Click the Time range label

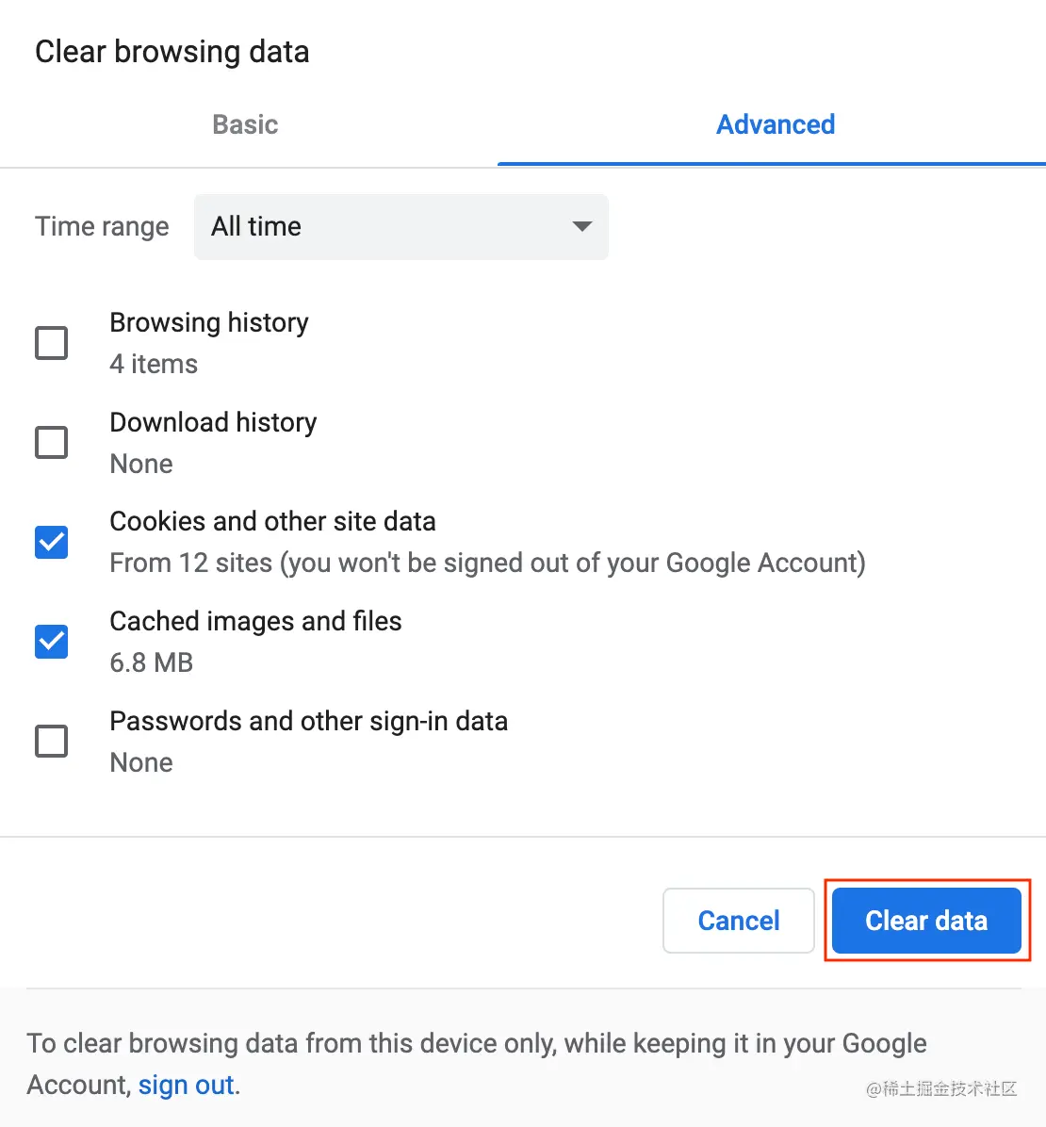(x=102, y=226)
